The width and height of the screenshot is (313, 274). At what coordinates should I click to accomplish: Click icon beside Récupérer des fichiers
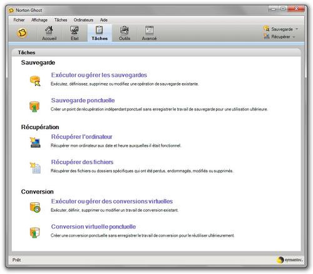tap(35, 168)
